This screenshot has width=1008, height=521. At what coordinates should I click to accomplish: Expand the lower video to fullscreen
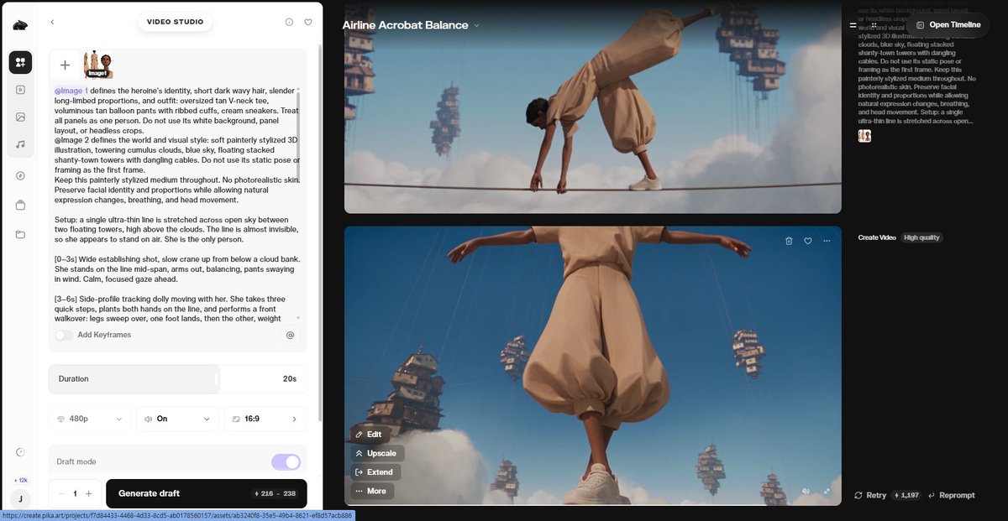point(827,492)
